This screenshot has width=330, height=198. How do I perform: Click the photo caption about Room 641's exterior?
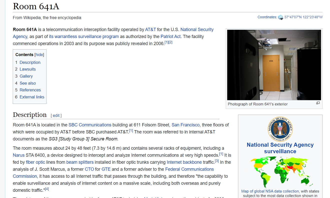pyautogui.click(x=258, y=104)
